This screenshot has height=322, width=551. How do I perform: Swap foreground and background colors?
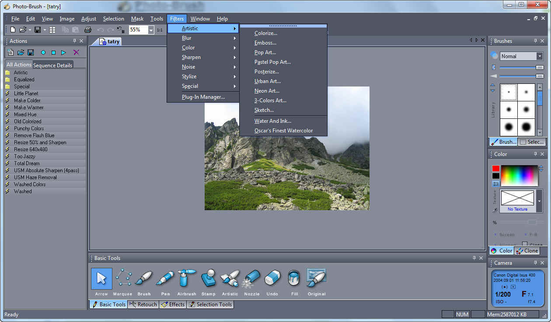tap(496, 183)
